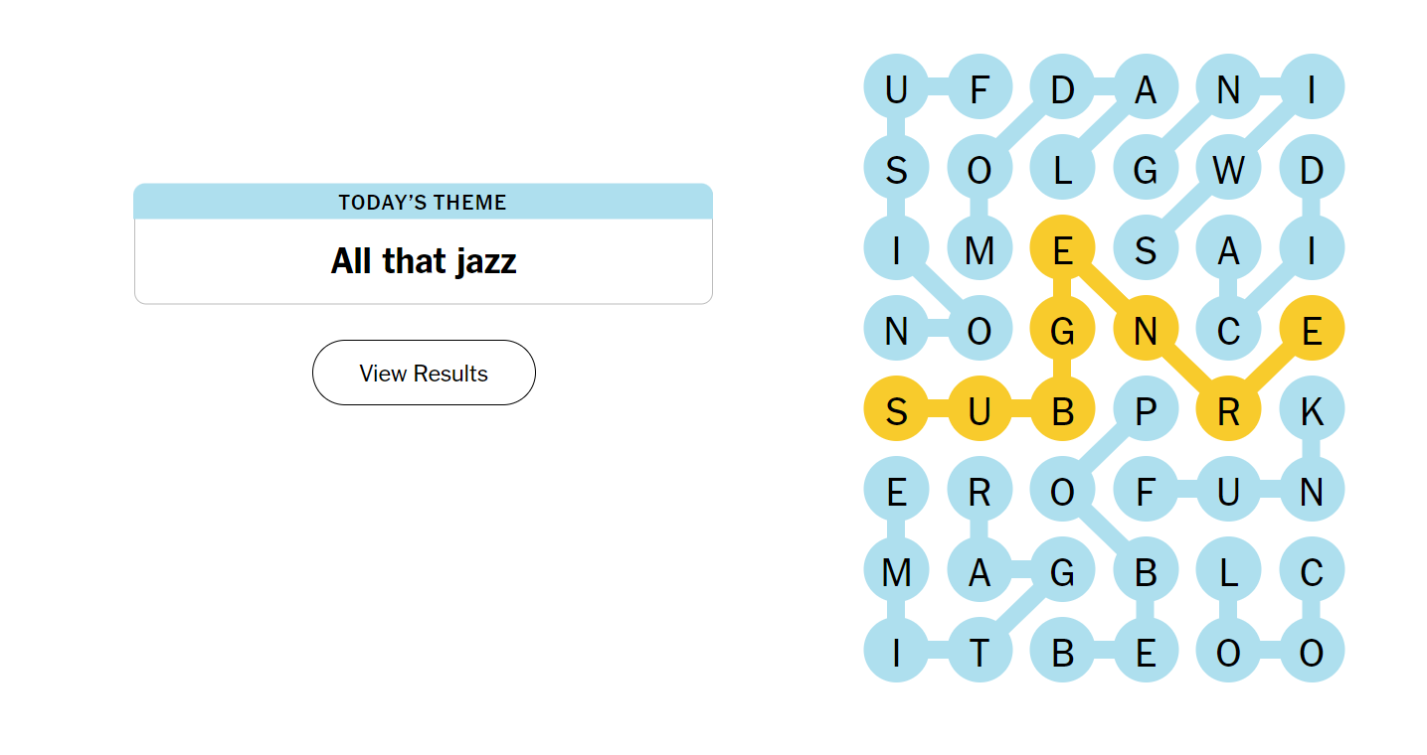Click the yellow E tile above yellow G
The height and width of the screenshot is (755, 1427).
1062,249
